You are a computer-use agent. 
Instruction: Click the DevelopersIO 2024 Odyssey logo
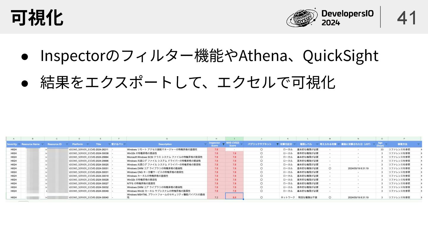[331, 17]
